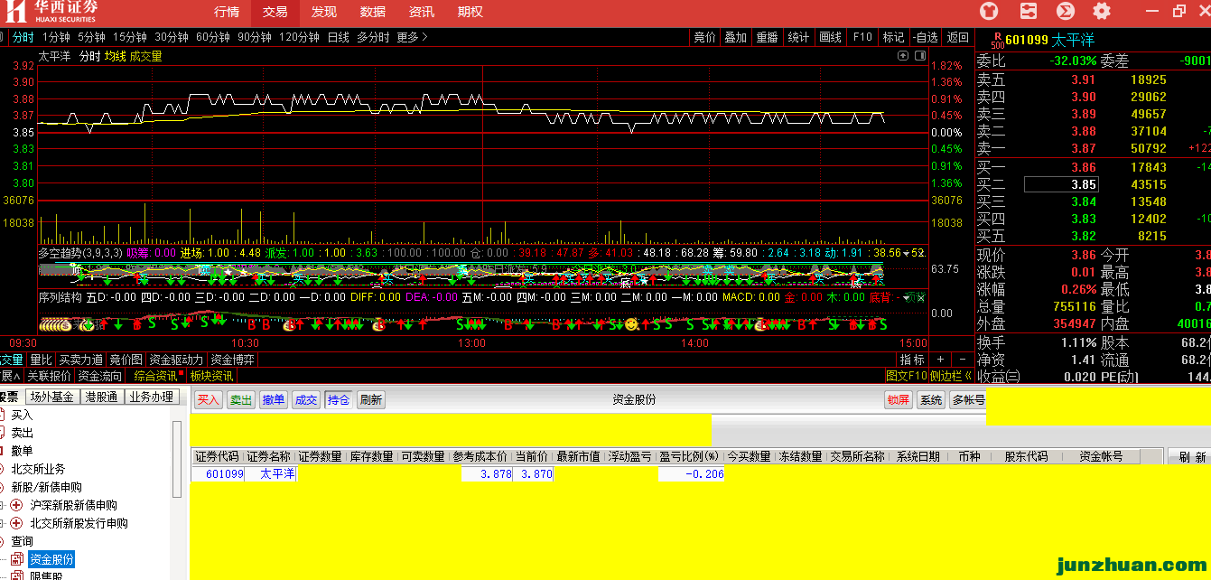Viewport: 1211px width, 580px height.
Task: Click the chart panel up-arrow icon
Action: 902,56
